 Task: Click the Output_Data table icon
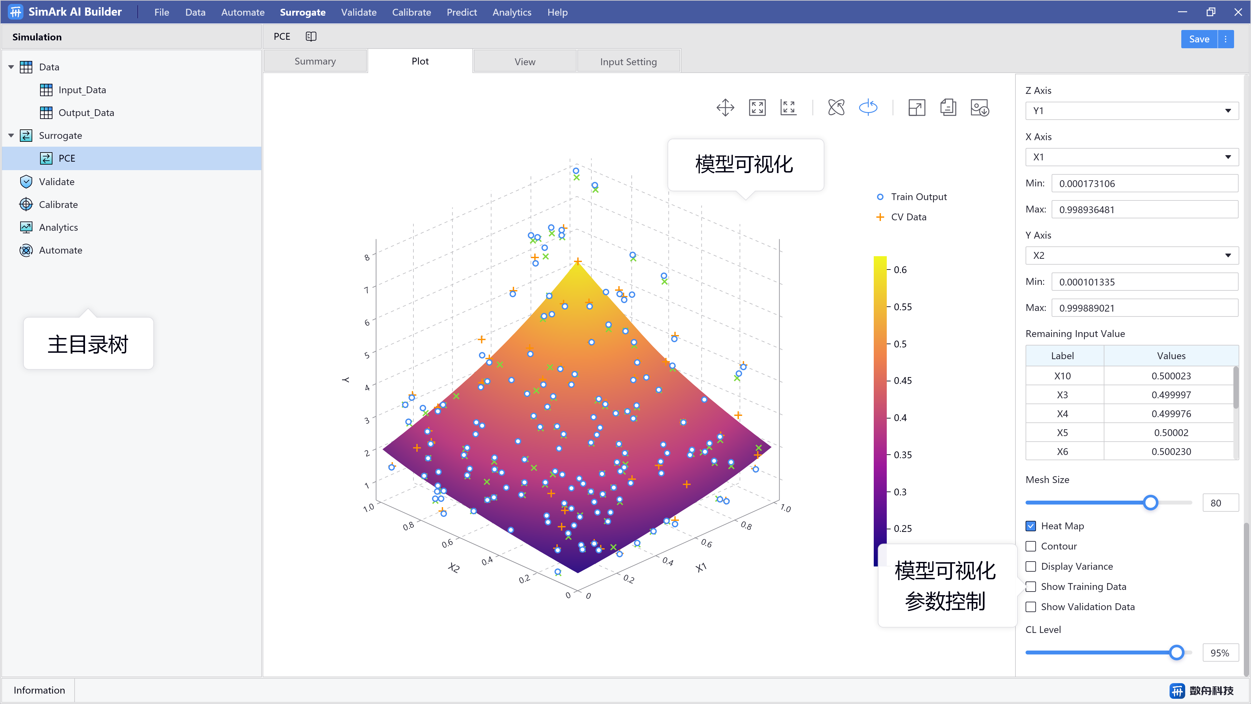(x=46, y=113)
